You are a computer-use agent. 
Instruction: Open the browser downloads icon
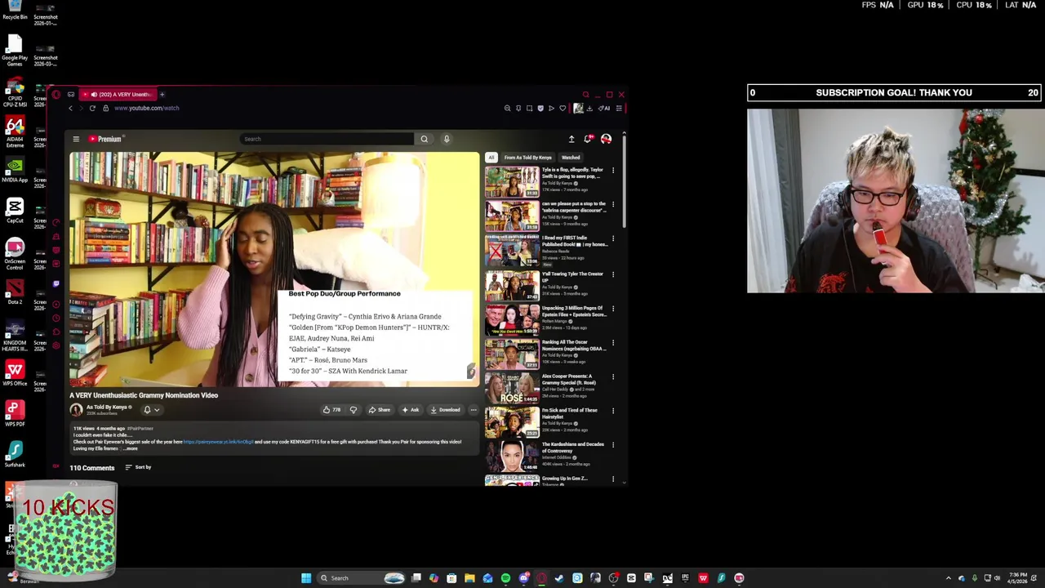click(x=589, y=108)
